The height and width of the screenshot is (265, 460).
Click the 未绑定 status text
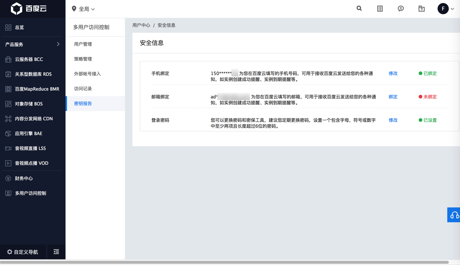click(x=430, y=97)
